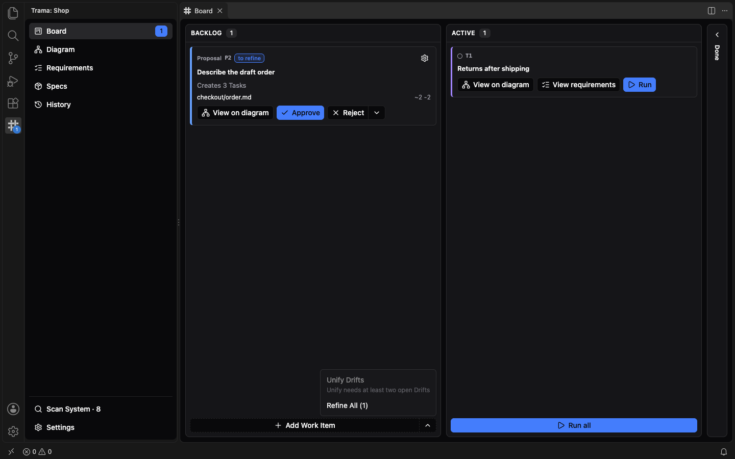Open the Accounts icon

[13, 409]
